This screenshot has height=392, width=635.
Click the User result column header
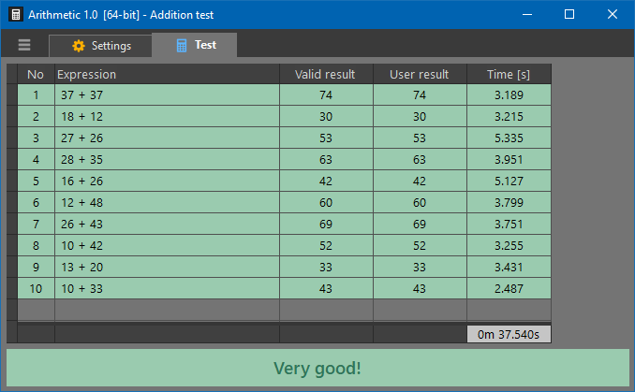coord(420,74)
